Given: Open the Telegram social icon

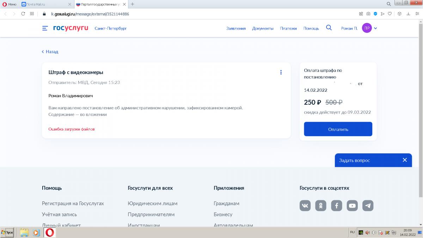Looking at the screenshot, I should pyautogui.click(x=368, y=206).
